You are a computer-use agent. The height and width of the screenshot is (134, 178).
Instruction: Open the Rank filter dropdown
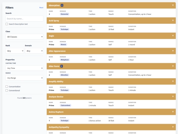tap(15, 51)
